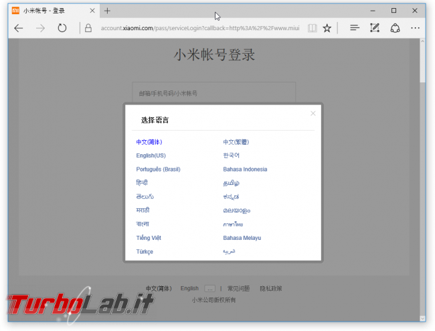Screen dimensions: 435x331
Task: Click the scrollbar up arrow
Action: [x=422, y=42]
